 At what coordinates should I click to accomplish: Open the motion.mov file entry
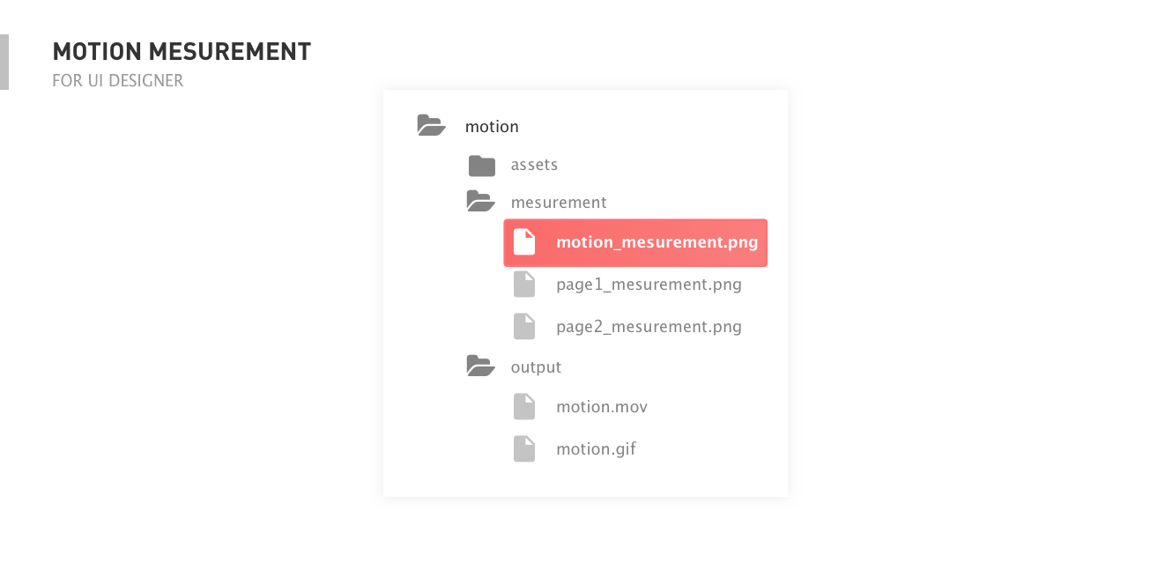point(602,407)
